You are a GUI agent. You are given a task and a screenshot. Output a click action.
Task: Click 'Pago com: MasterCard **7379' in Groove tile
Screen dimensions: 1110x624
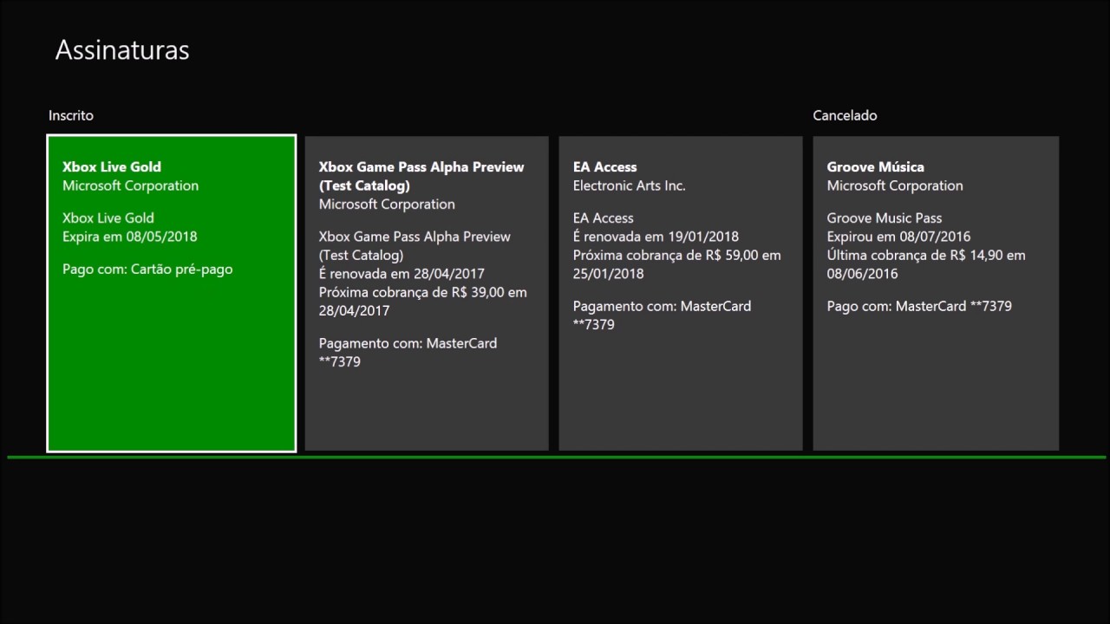[x=919, y=306]
